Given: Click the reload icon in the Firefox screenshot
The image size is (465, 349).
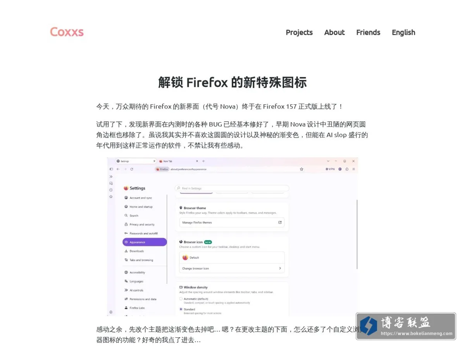Looking at the screenshot, I should tap(132, 169).
